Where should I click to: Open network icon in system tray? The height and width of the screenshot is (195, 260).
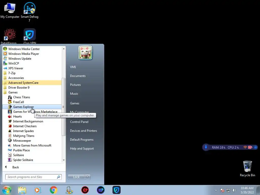(x=228, y=190)
